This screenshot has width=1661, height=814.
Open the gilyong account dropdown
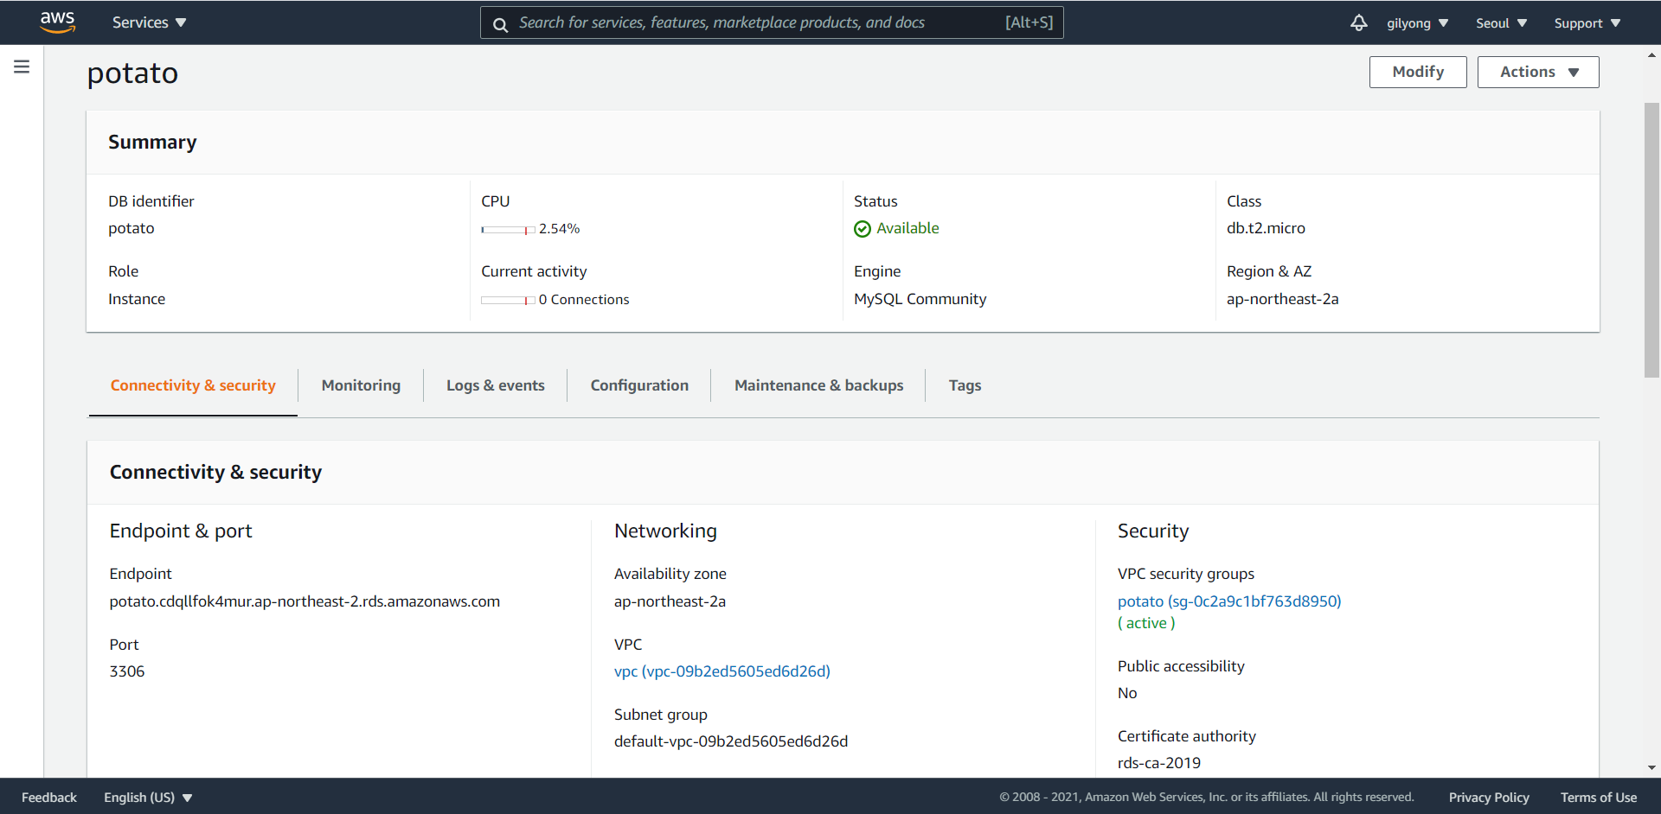(1417, 23)
